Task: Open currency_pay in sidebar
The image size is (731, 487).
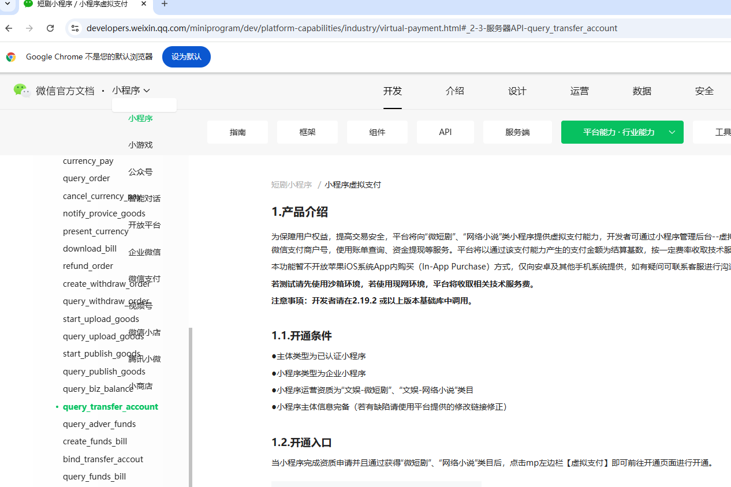Action: [x=88, y=161]
